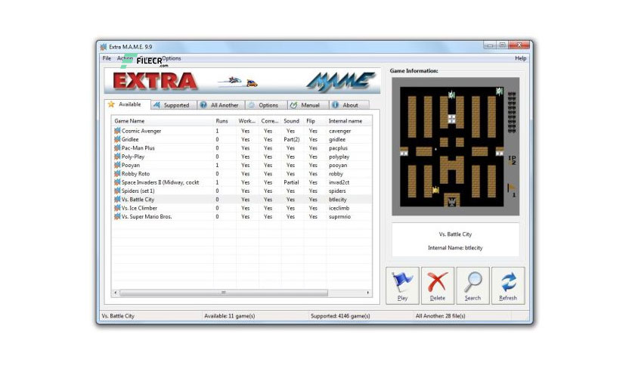This screenshot has width=632, height=366.
Task: Click status bar Supported: 4146 game(s)
Action: [340, 316]
